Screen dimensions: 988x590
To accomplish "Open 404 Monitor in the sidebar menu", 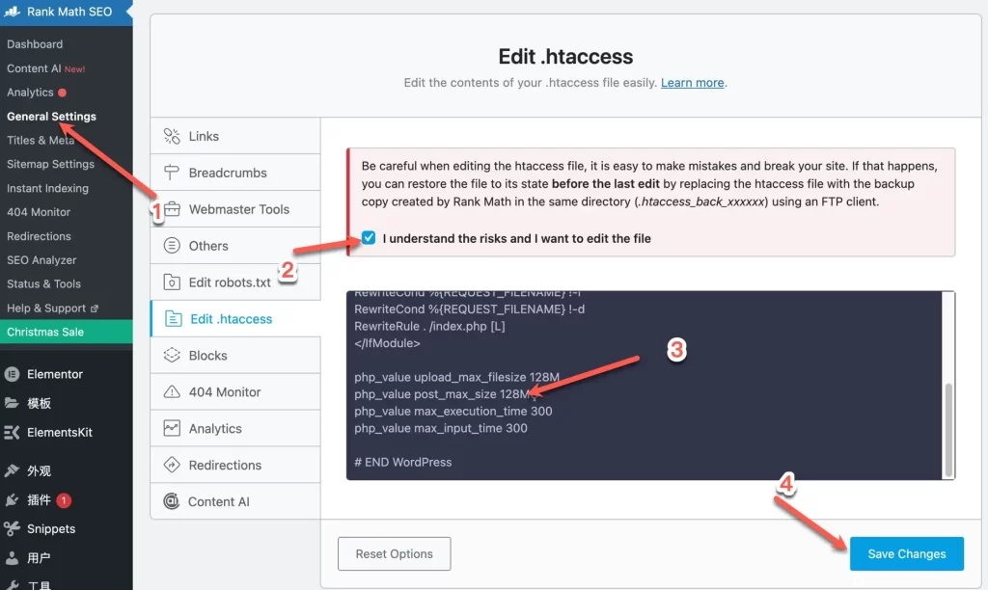I will click(x=39, y=211).
